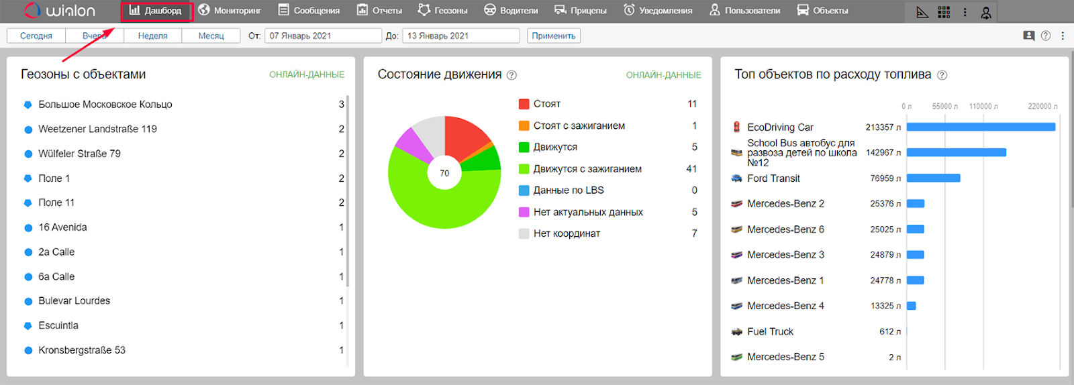Open the До end date picker
Viewport: 1074px width, 385px height.
click(460, 36)
